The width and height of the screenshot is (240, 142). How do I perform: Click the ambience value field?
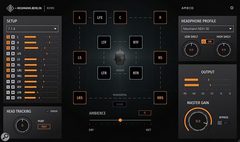coord(145,113)
